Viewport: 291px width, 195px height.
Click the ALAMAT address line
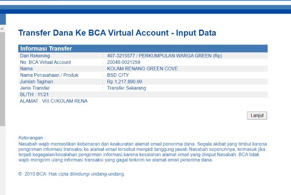(x=54, y=101)
